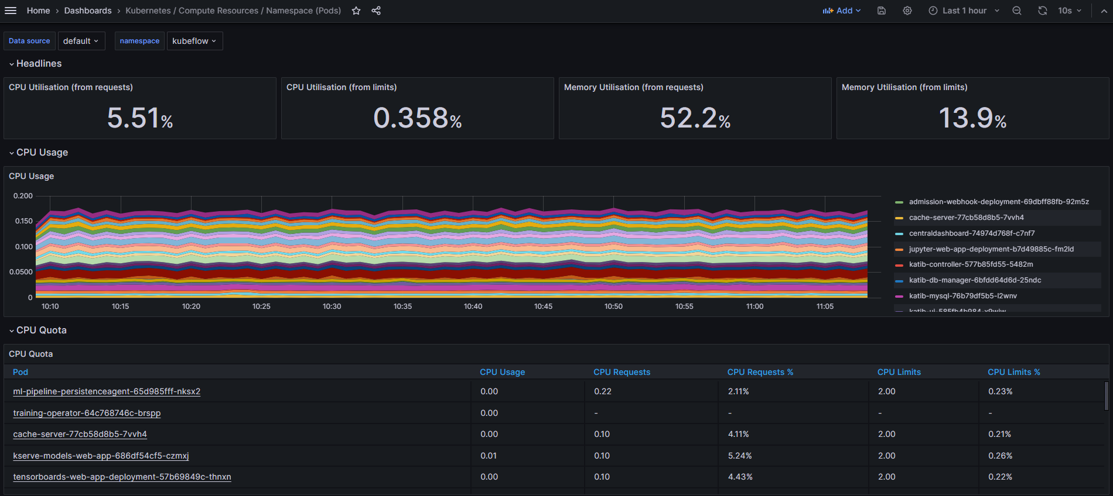The height and width of the screenshot is (496, 1113).
Task: Collapse the top bar with the chevron
Action: coord(1104,11)
